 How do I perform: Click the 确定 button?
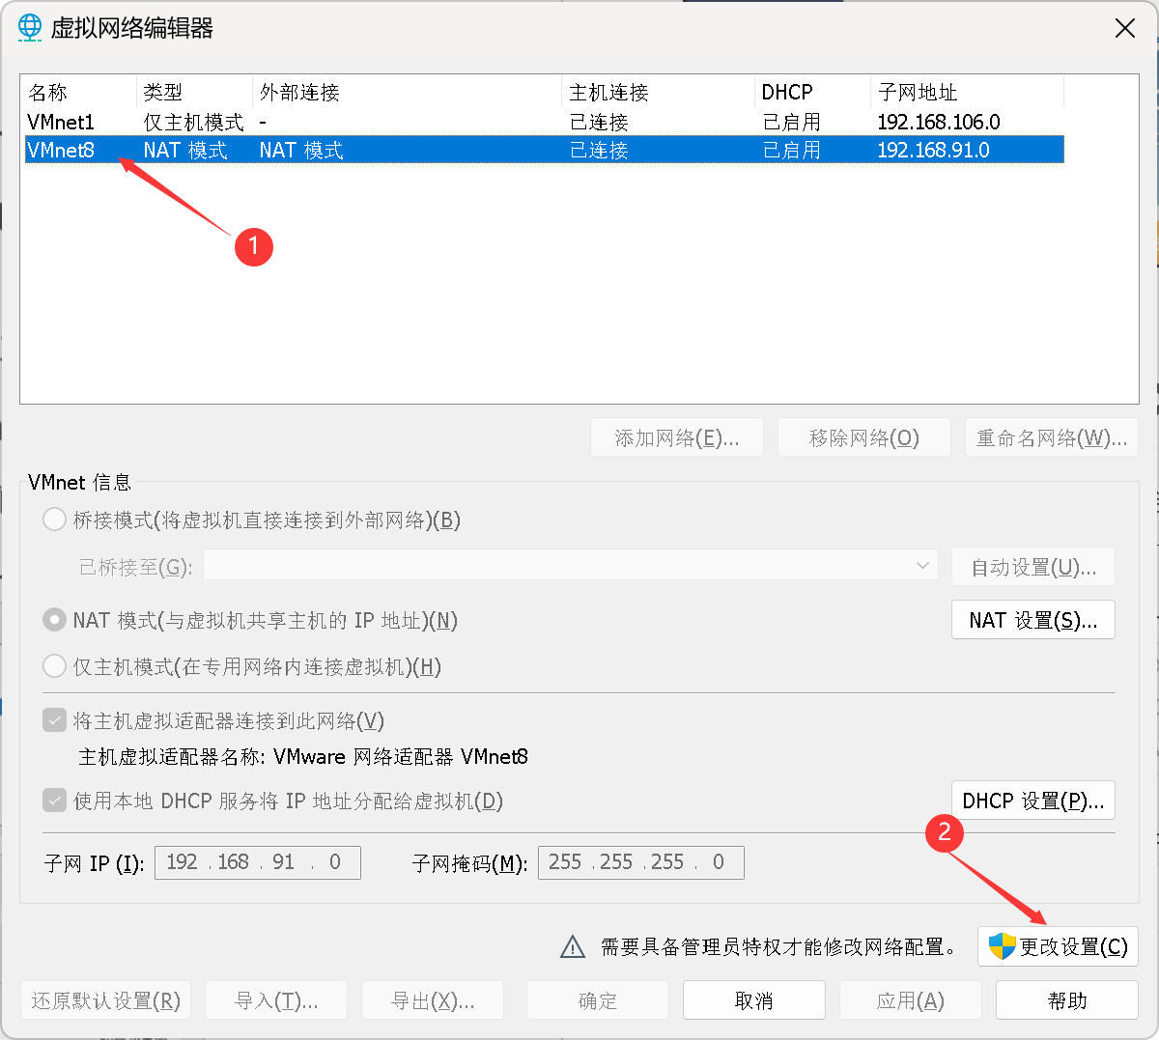point(598,1000)
